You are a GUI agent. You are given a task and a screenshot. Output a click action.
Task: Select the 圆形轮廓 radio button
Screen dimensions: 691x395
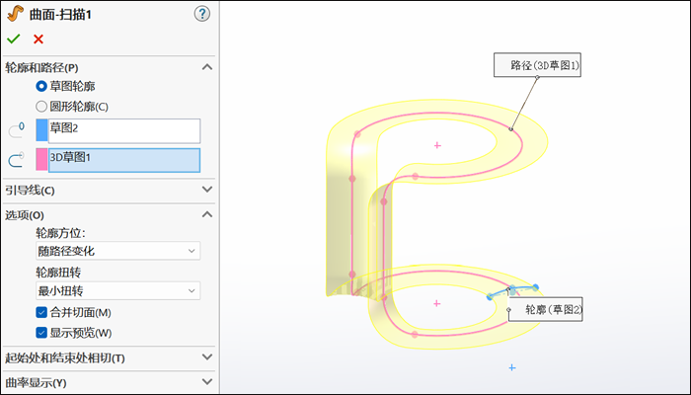click(x=41, y=106)
